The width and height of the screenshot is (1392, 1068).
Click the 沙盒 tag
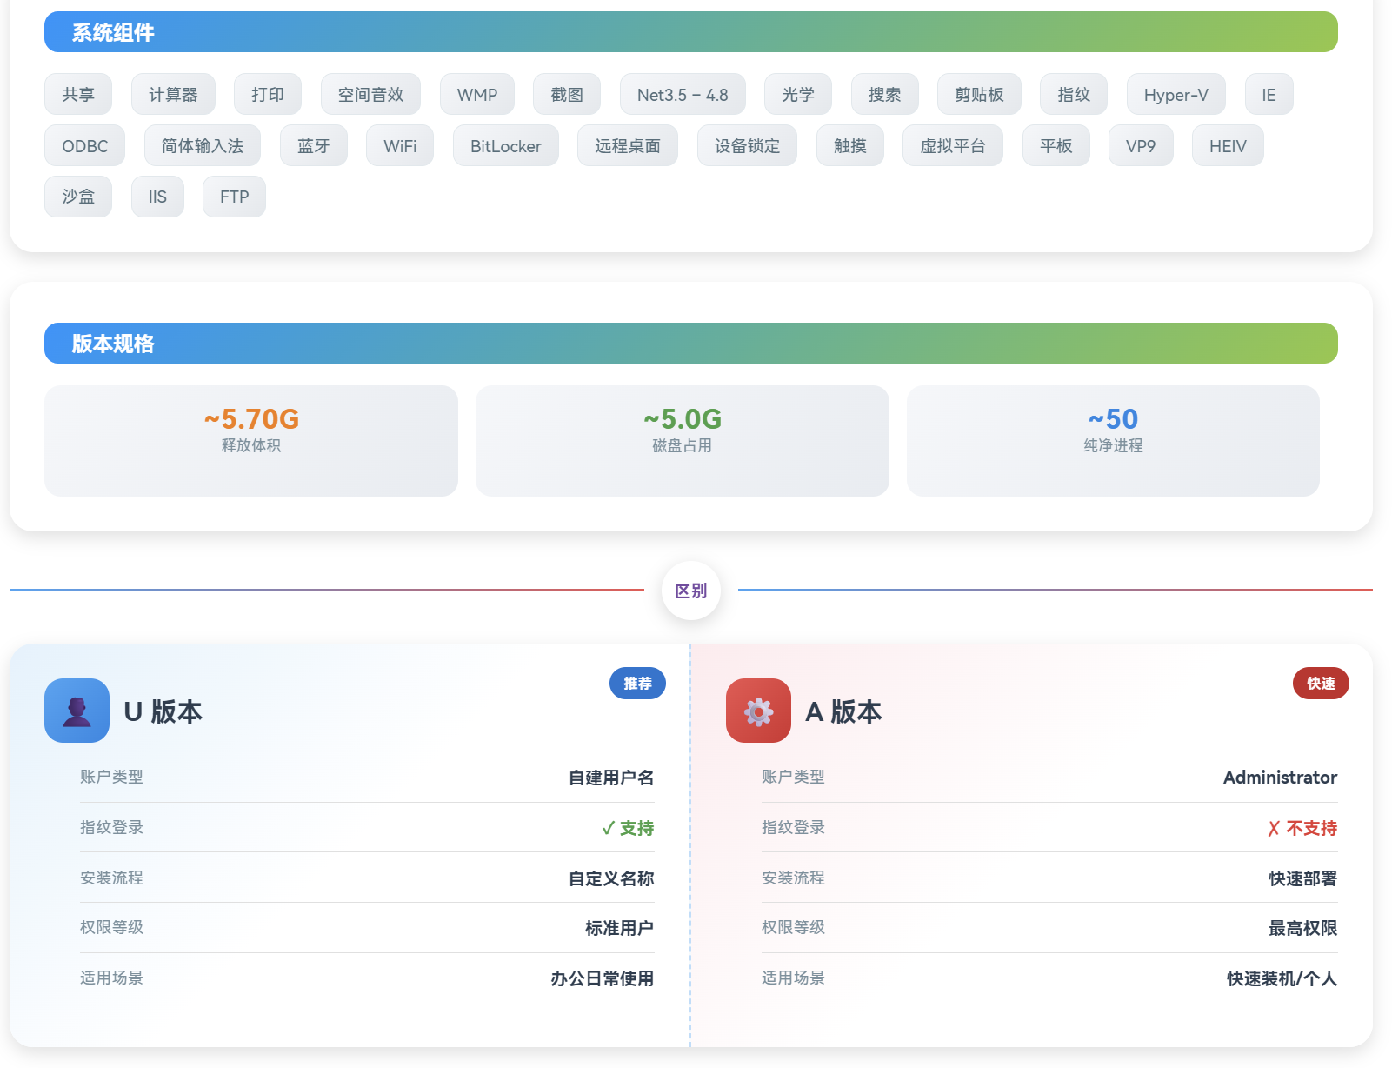click(78, 197)
